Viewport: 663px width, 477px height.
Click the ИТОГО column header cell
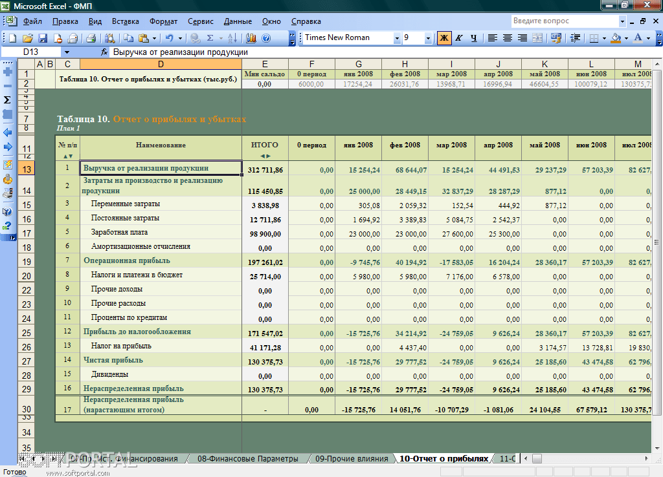(265, 145)
